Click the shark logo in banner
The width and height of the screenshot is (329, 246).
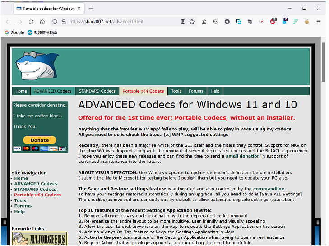tap(37, 66)
